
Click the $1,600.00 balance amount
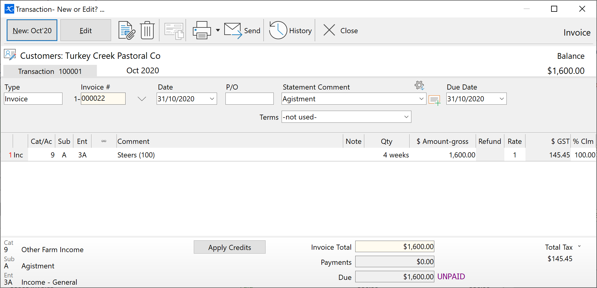(566, 71)
